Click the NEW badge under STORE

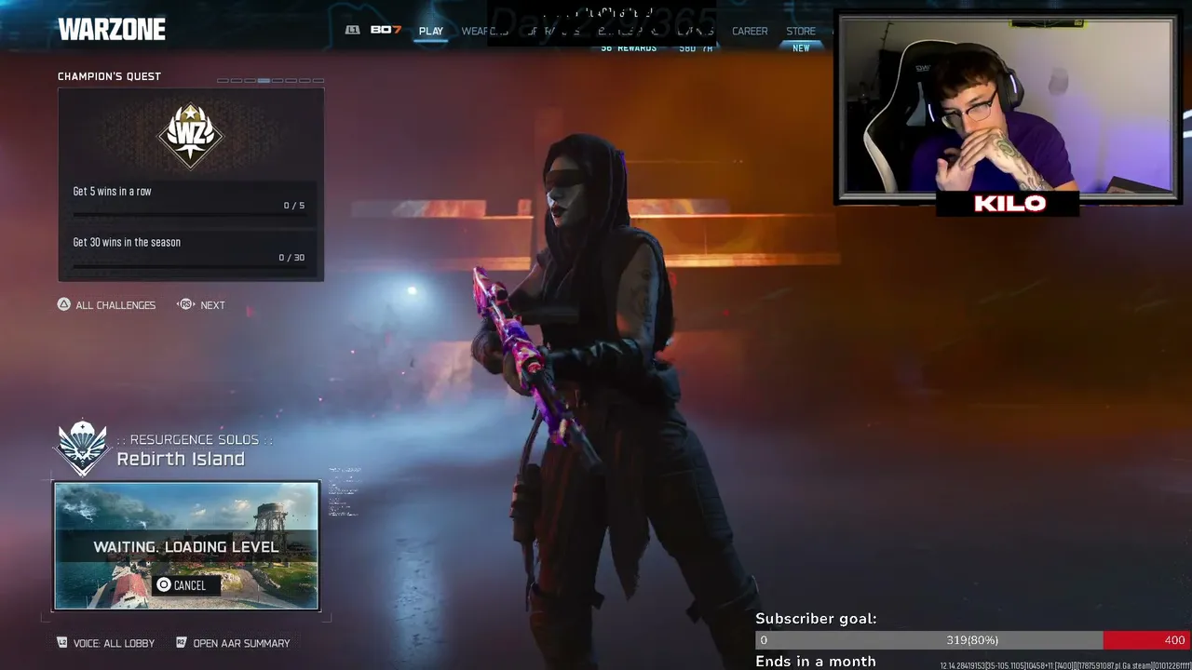[x=801, y=48]
